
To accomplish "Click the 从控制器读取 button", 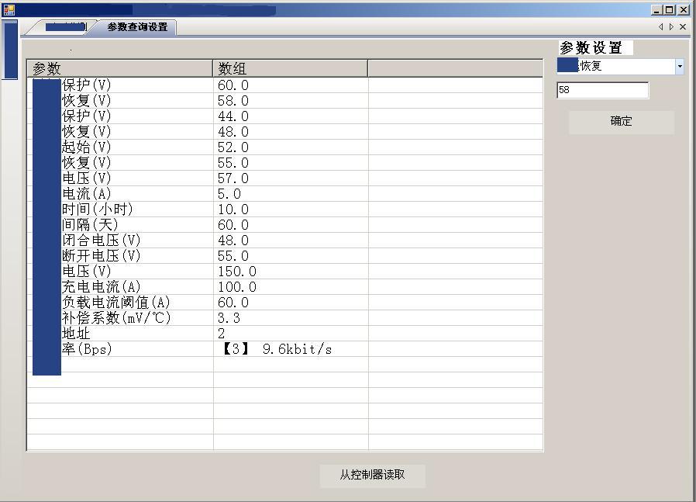I will pos(372,475).
